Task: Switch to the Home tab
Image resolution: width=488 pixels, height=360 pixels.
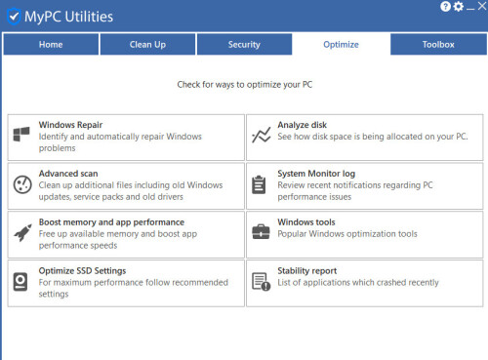Action: click(x=51, y=44)
